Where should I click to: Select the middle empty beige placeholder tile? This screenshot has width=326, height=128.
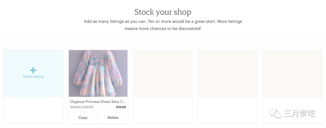pyautogui.click(x=228, y=73)
